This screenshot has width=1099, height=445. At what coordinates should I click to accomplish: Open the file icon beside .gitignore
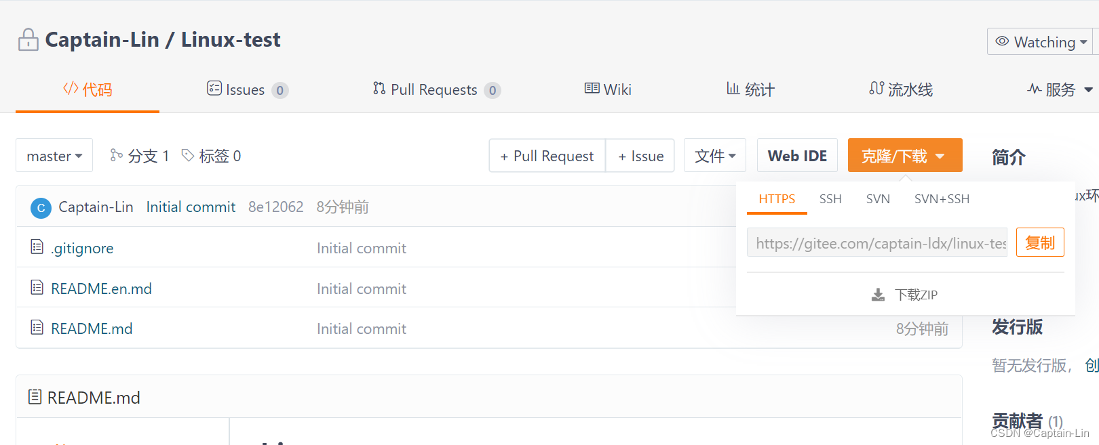coord(37,247)
